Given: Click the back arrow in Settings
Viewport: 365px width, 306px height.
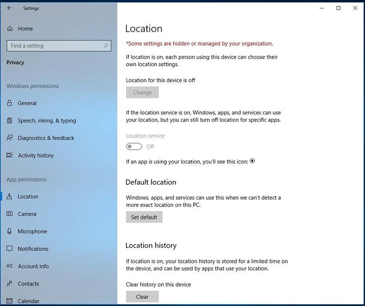Looking at the screenshot, I should (x=9, y=8).
